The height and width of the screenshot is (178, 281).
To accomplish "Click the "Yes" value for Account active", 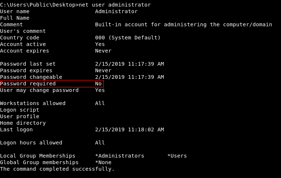I will 100,44.
